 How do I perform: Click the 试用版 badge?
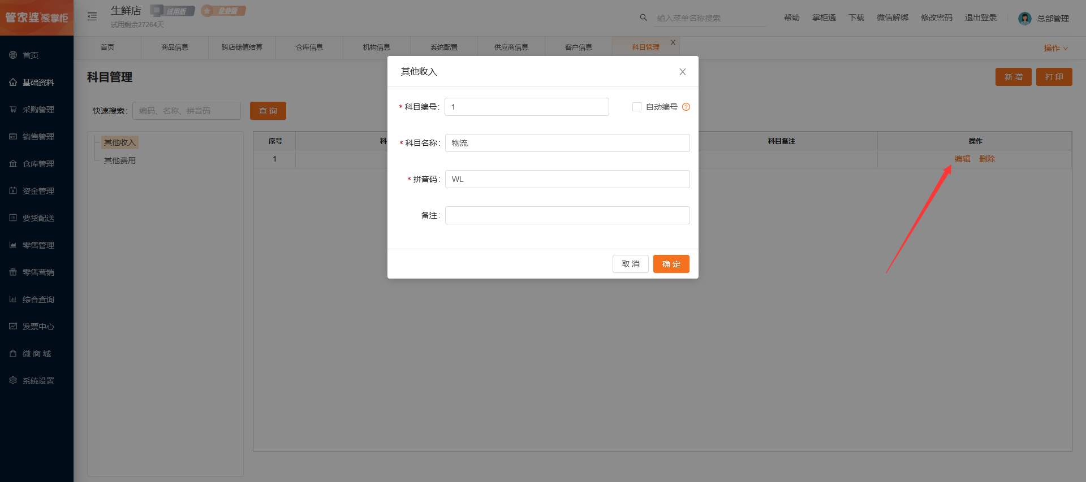173,11
